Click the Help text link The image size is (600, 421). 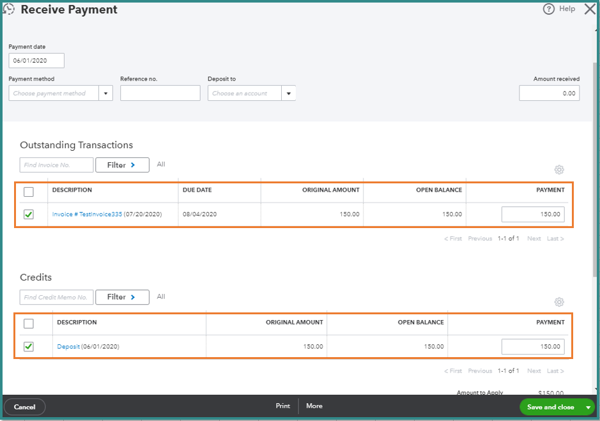[567, 9]
